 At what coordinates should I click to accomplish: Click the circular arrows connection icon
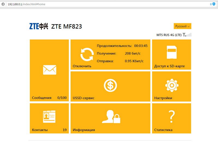87,54
